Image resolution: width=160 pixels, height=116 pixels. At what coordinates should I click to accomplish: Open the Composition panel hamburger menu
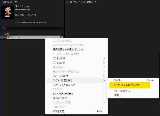point(95,2)
